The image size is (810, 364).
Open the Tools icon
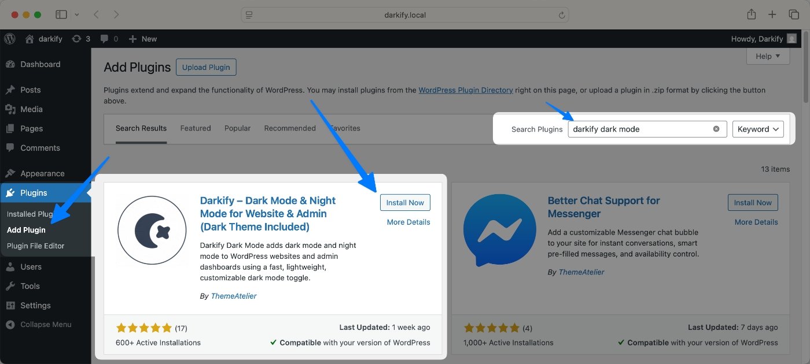(12, 285)
